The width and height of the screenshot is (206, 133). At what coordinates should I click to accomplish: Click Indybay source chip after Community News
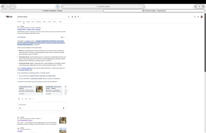pyautogui.click(x=59, y=65)
